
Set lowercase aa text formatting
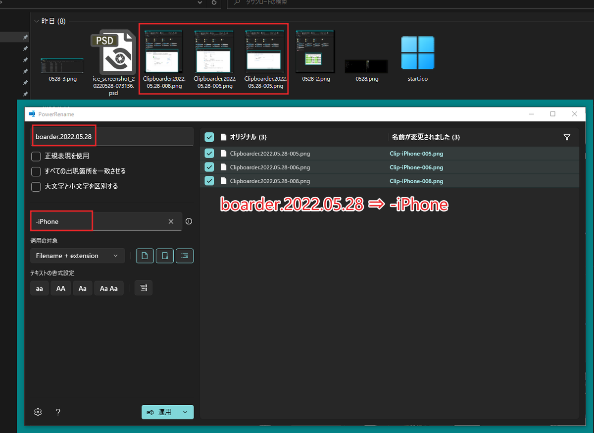tap(40, 288)
